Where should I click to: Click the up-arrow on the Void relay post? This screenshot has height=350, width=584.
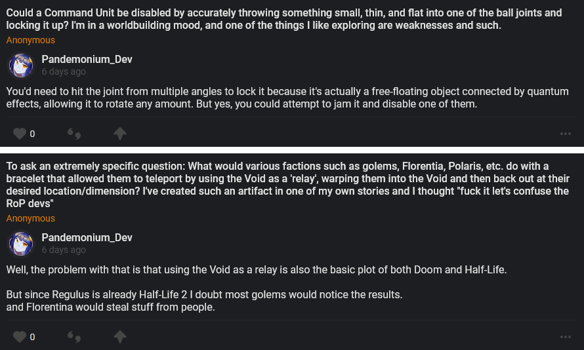click(x=119, y=337)
